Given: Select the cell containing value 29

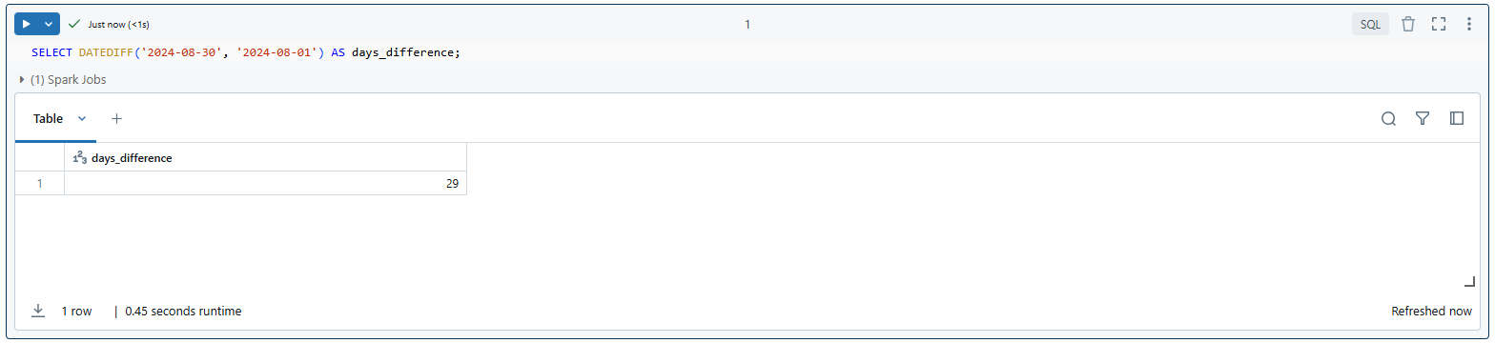Looking at the screenshot, I should (265, 184).
